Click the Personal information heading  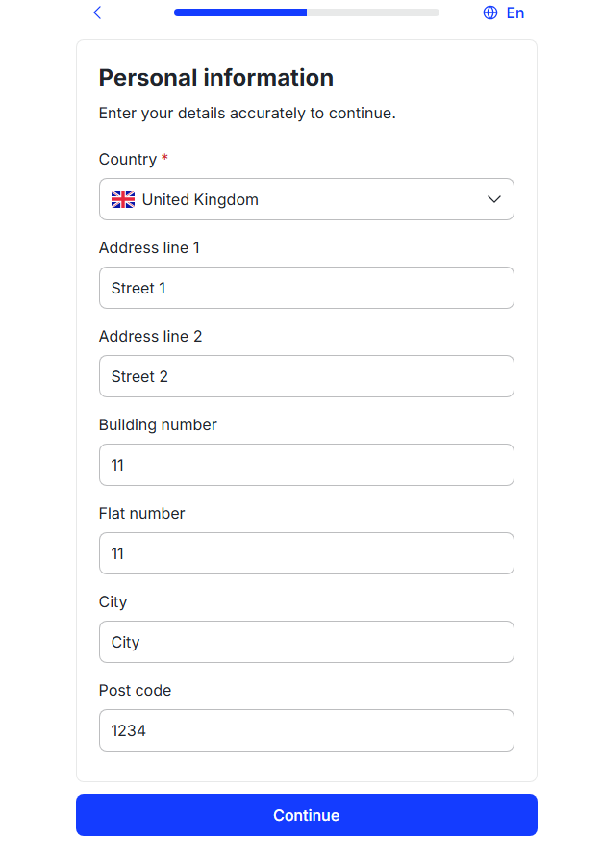(216, 78)
